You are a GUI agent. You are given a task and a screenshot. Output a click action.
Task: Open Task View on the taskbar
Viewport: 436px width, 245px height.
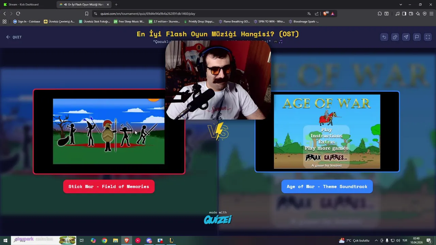coord(82,241)
